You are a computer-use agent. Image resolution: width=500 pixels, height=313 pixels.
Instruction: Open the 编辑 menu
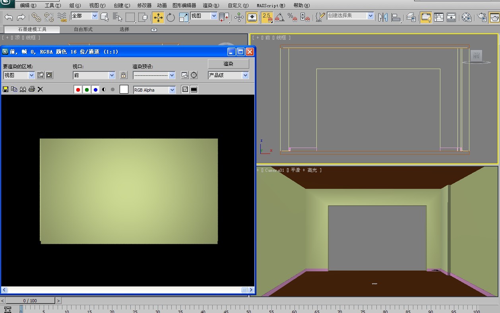click(28, 6)
